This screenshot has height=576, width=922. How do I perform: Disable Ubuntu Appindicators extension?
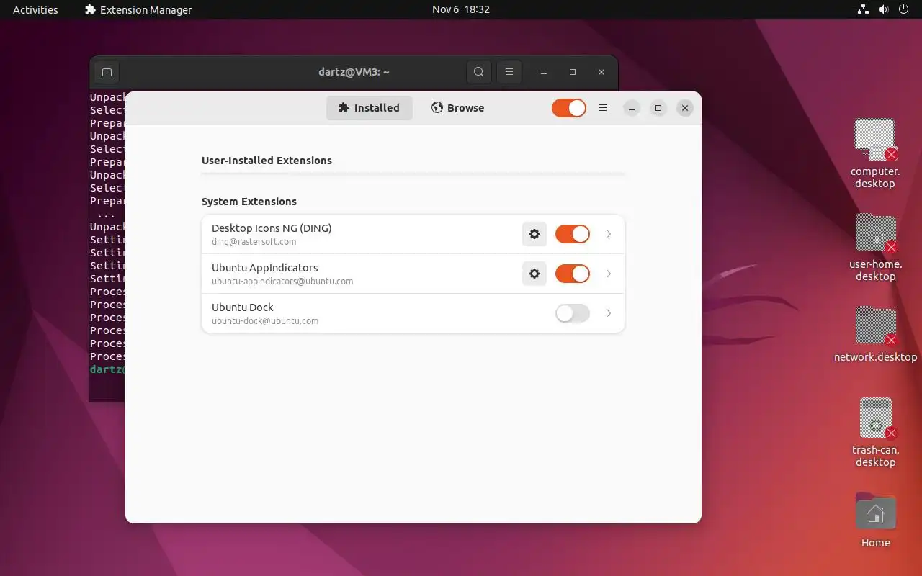573,274
